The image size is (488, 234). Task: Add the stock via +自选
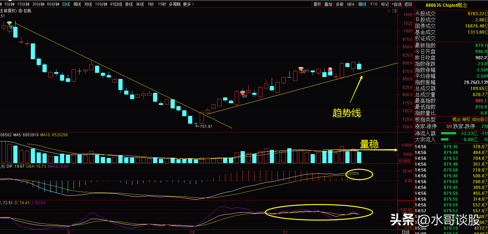click(x=397, y=4)
